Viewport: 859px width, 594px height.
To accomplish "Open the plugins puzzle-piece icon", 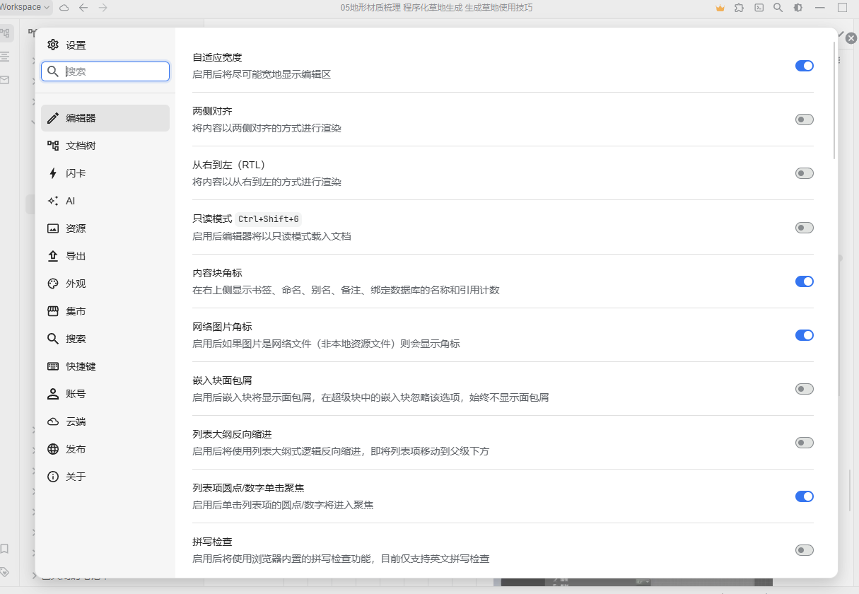I will (740, 8).
